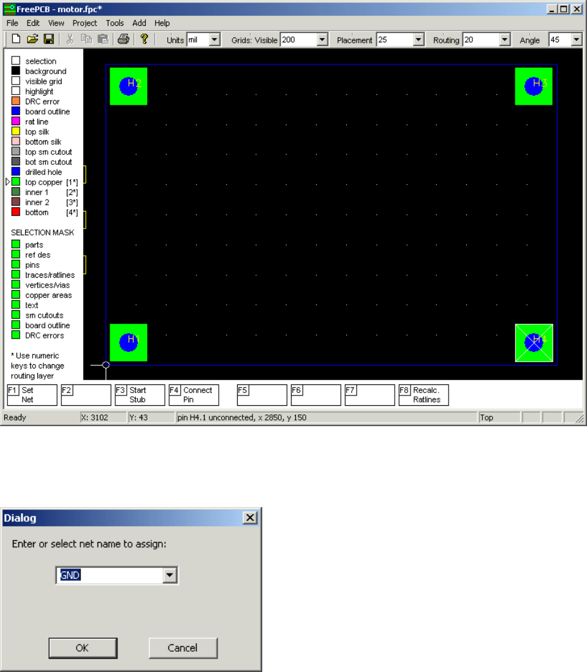The width and height of the screenshot is (587, 672).
Task: Click the Routing grid value field 20
Action: pyautogui.click(x=481, y=40)
